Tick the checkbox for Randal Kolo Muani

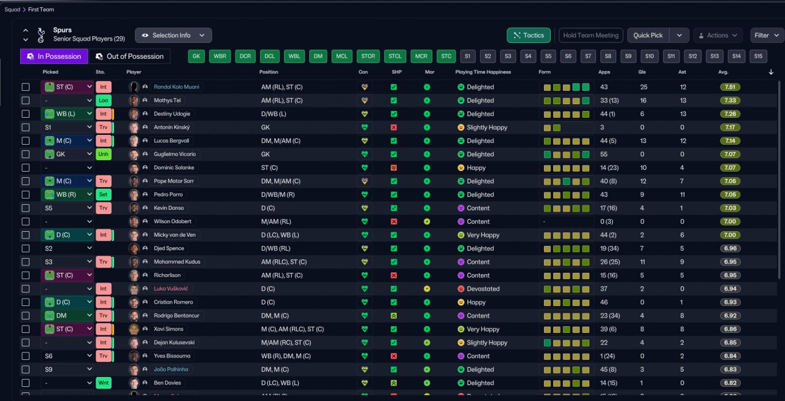[26, 87]
